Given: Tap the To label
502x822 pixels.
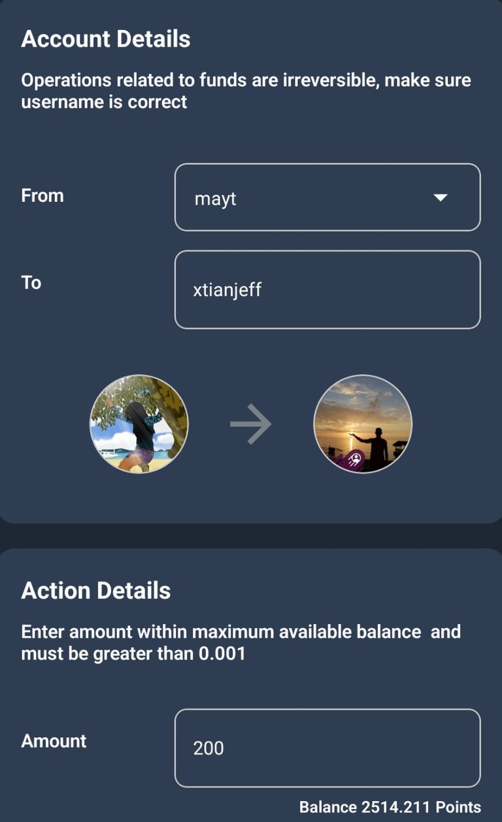Looking at the screenshot, I should [x=31, y=282].
